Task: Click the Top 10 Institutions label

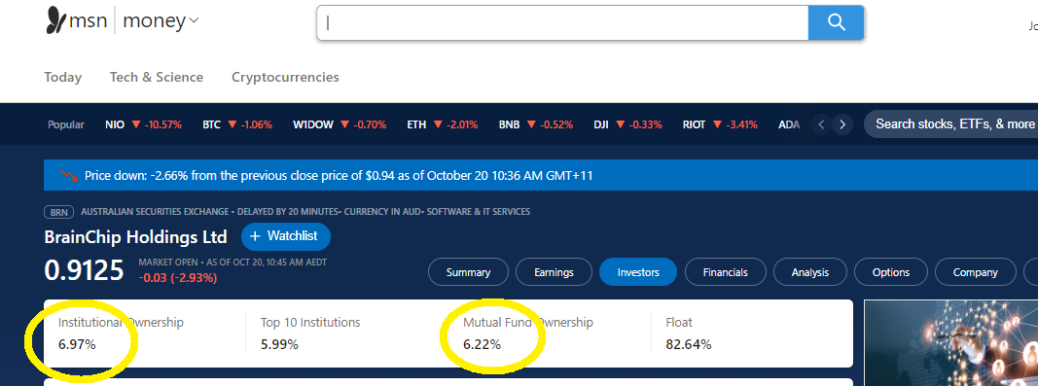Action: pyautogui.click(x=310, y=323)
